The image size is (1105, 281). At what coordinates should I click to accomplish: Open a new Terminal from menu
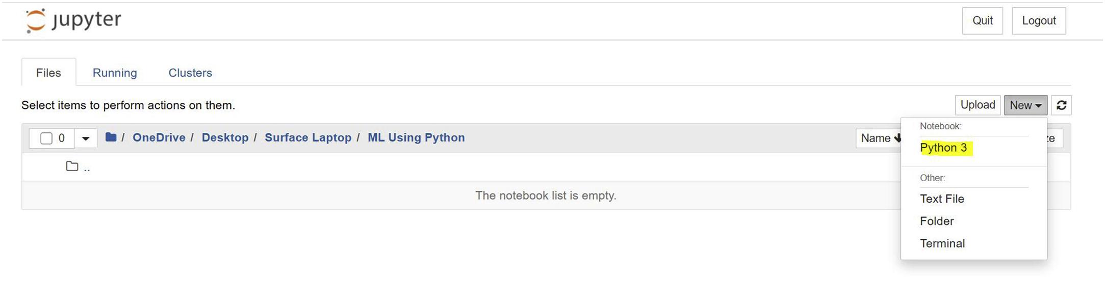click(942, 244)
